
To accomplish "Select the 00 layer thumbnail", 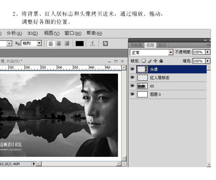I will pos(142,86).
